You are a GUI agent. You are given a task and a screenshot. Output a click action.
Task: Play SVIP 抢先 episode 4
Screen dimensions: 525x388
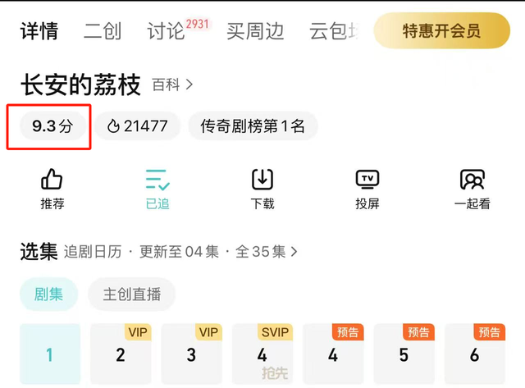pos(262,354)
